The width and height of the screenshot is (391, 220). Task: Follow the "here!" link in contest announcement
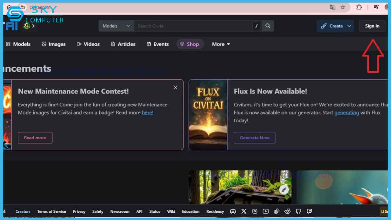point(148,112)
